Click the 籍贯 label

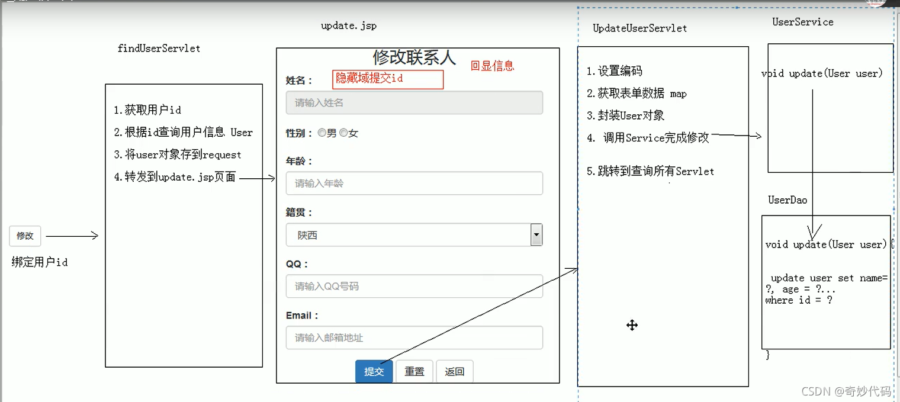(299, 213)
